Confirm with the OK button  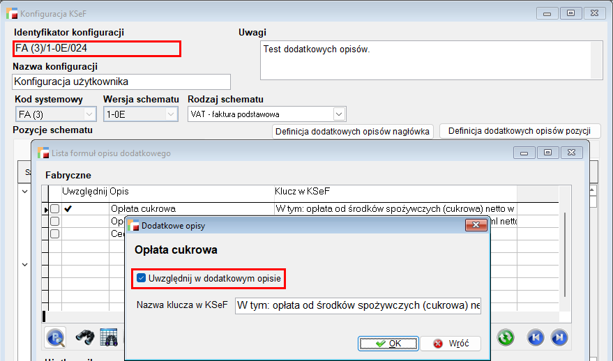click(388, 344)
